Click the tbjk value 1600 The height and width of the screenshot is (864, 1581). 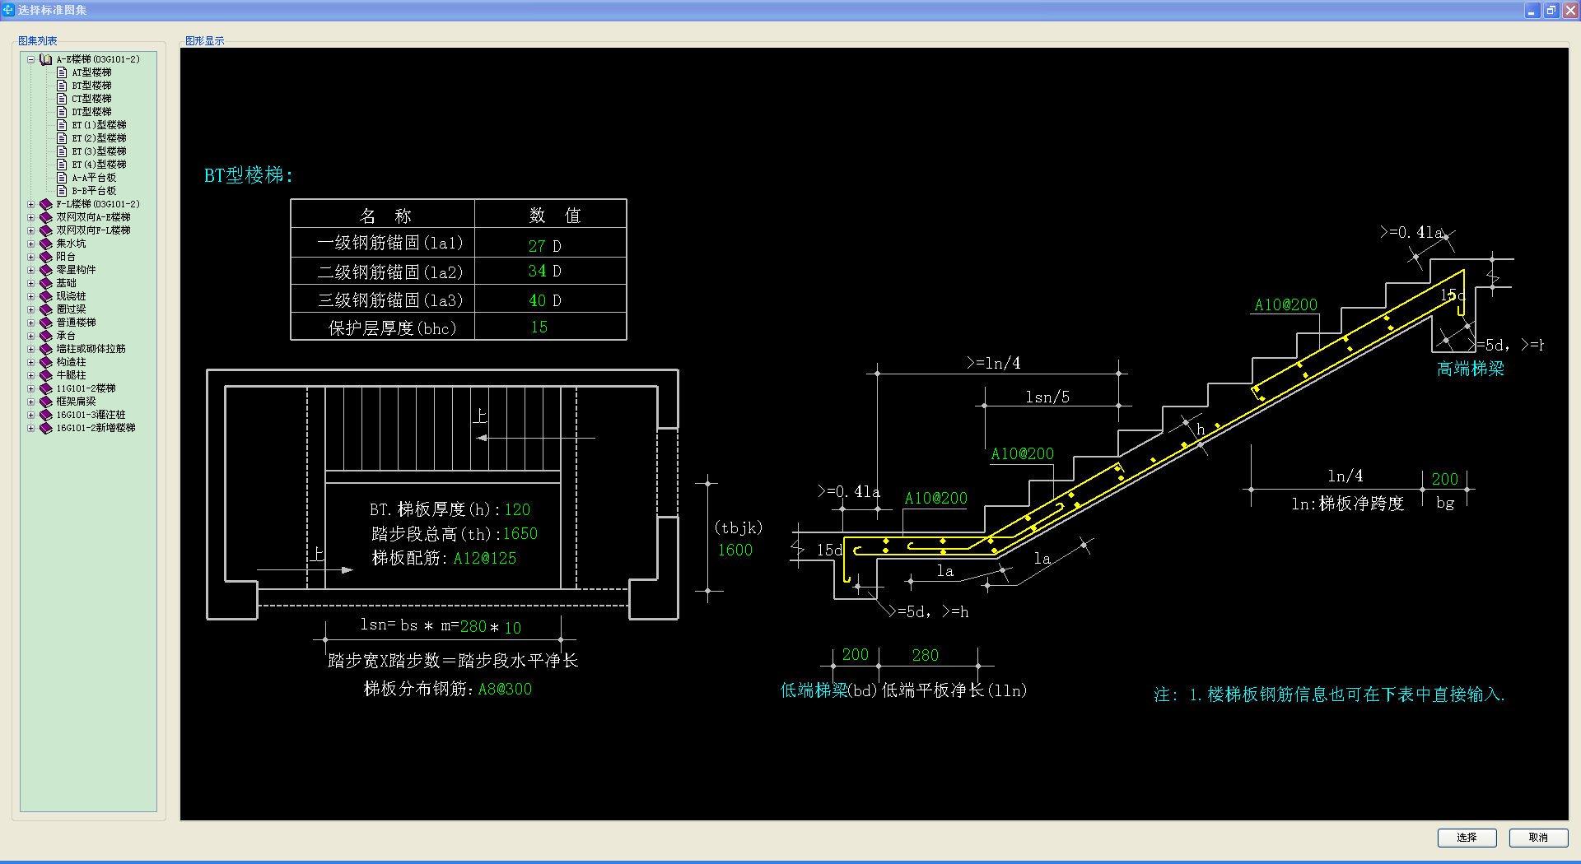coord(735,550)
